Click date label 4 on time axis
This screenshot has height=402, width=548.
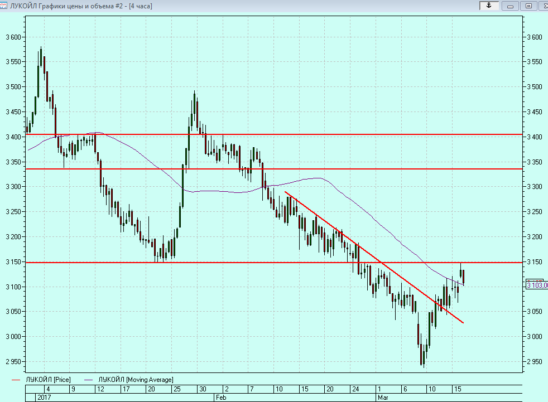pos(48,389)
